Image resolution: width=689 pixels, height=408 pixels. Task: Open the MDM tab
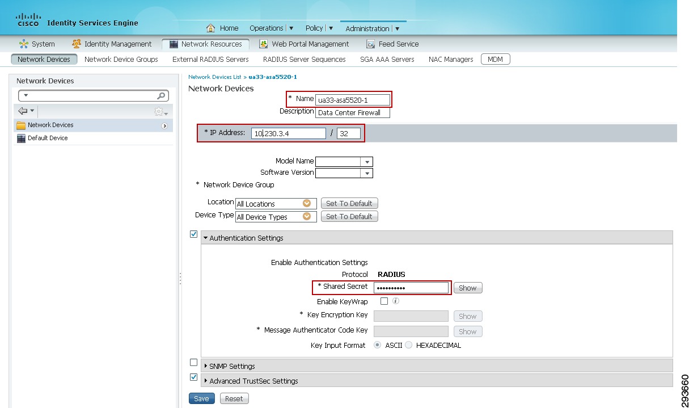[x=496, y=59]
